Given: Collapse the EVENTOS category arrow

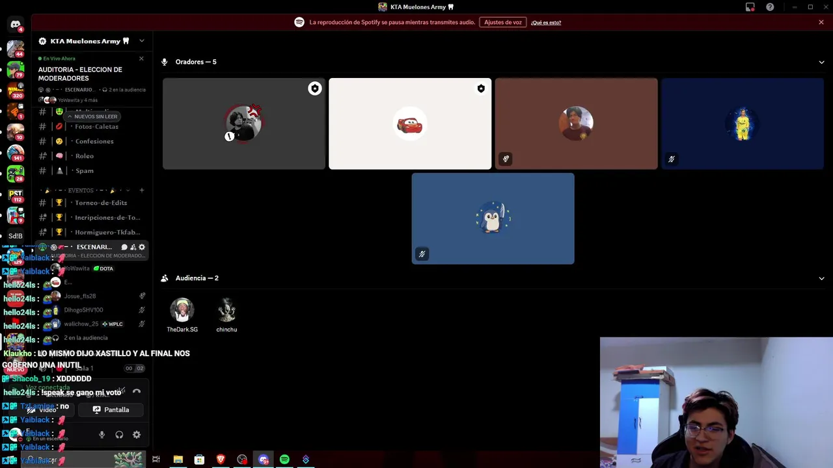Looking at the screenshot, I should tap(128, 190).
